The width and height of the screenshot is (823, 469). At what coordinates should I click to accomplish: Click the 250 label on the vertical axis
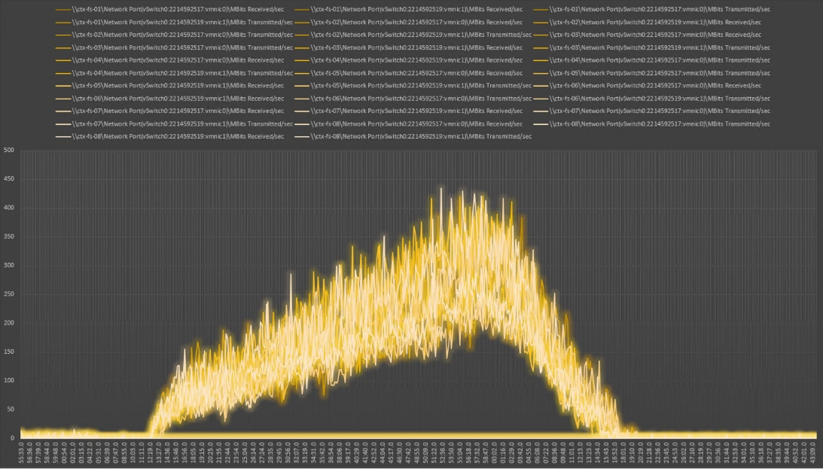[x=9, y=294]
